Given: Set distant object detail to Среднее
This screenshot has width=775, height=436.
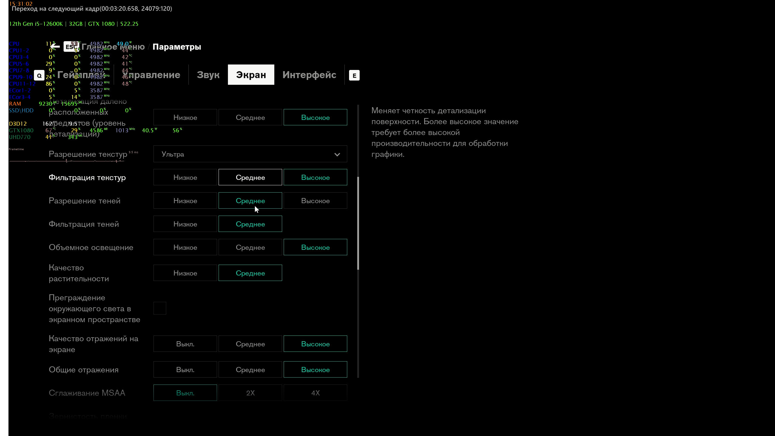Looking at the screenshot, I should tap(250, 117).
